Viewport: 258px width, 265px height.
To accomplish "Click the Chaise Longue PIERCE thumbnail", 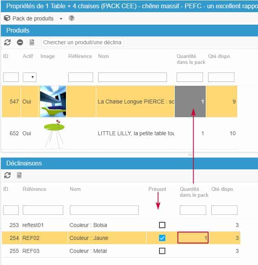I will click(x=53, y=102).
